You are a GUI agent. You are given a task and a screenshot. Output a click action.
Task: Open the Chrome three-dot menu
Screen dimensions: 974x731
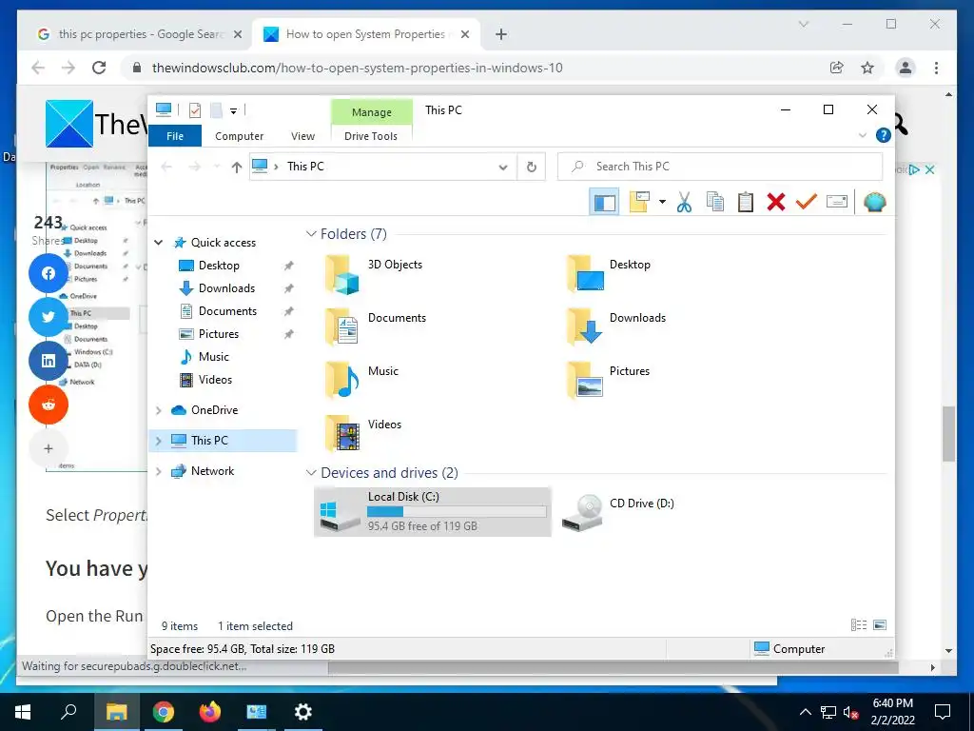(x=936, y=68)
